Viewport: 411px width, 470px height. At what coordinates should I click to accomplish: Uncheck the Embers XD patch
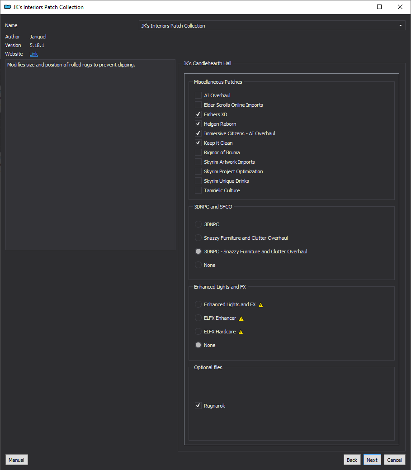tap(198, 114)
